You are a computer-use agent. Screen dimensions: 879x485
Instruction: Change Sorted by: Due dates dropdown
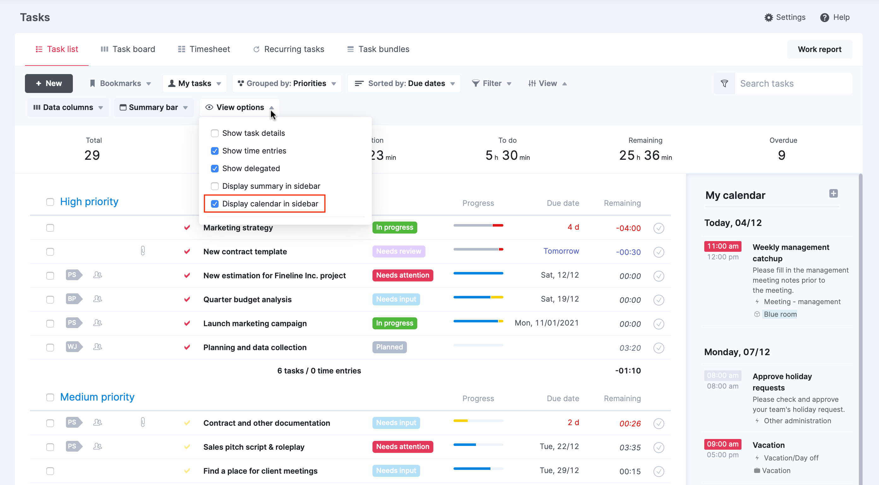[404, 84]
